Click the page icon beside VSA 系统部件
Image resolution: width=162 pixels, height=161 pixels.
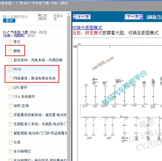(11, 97)
